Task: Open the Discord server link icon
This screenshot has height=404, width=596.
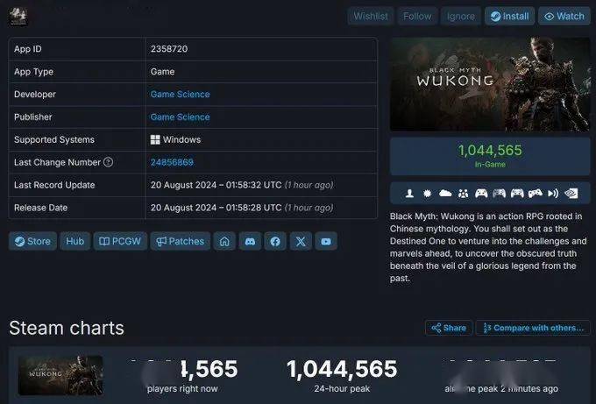Action: 251,241
